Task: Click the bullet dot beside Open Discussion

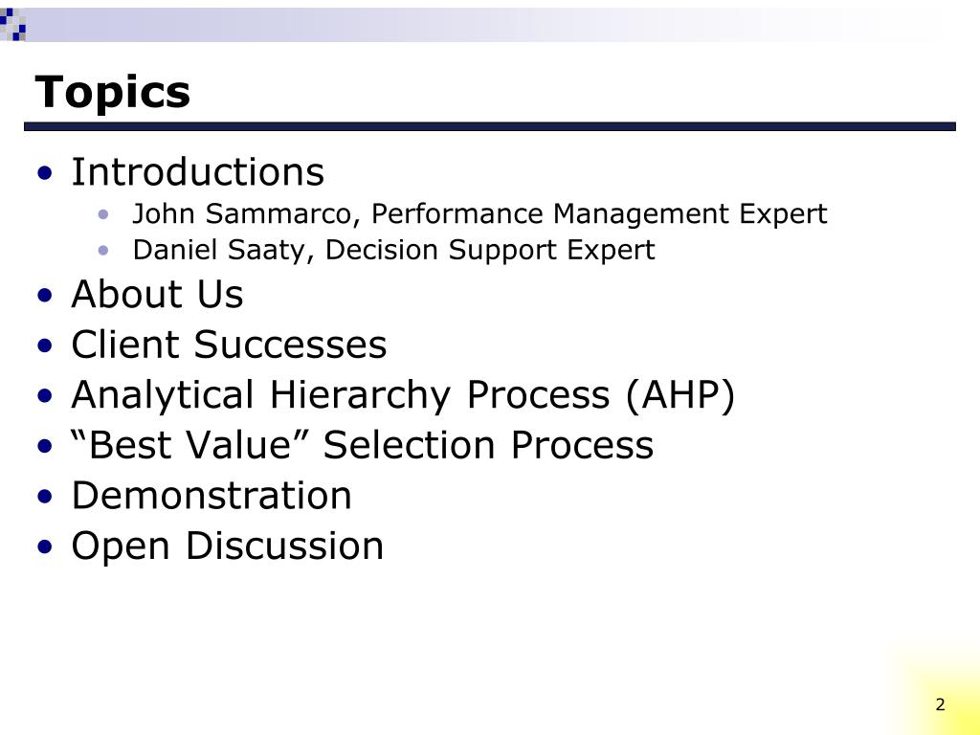Action: pyautogui.click(x=45, y=547)
